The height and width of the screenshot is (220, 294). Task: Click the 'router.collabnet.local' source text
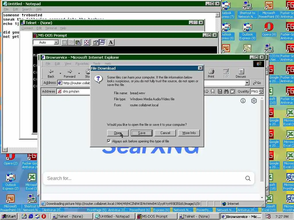pyautogui.click(x=144, y=105)
